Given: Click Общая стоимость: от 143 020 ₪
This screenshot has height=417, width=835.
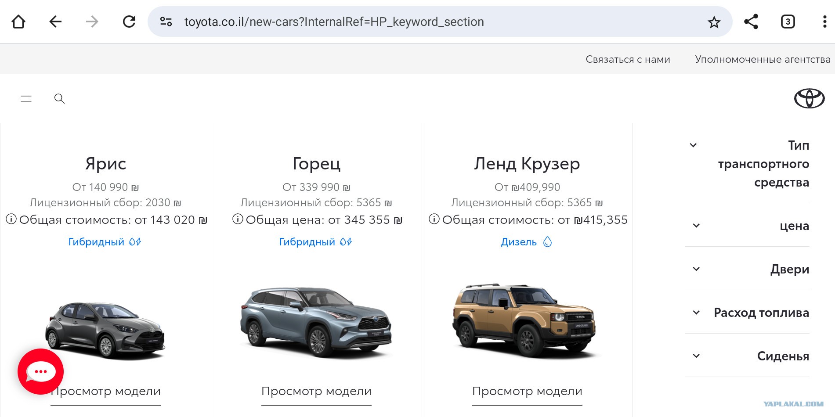Looking at the screenshot, I should click(x=113, y=219).
